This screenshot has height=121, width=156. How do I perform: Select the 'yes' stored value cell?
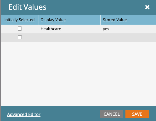129,29
